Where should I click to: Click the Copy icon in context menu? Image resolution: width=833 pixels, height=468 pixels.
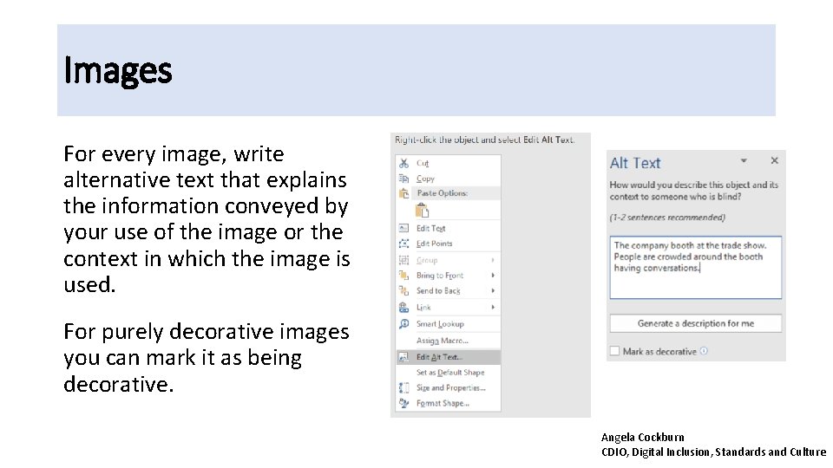click(404, 179)
